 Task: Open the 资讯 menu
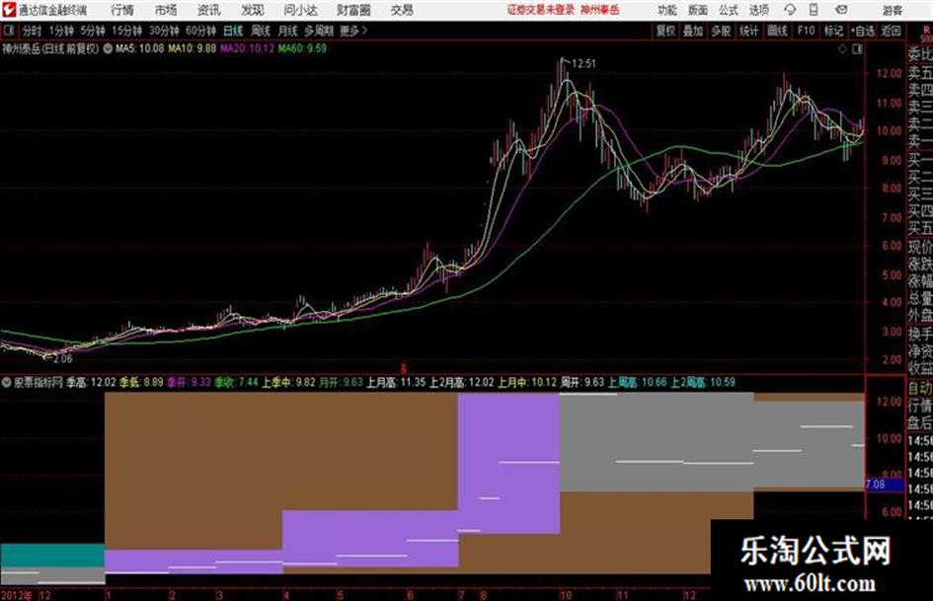click(209, 10)
